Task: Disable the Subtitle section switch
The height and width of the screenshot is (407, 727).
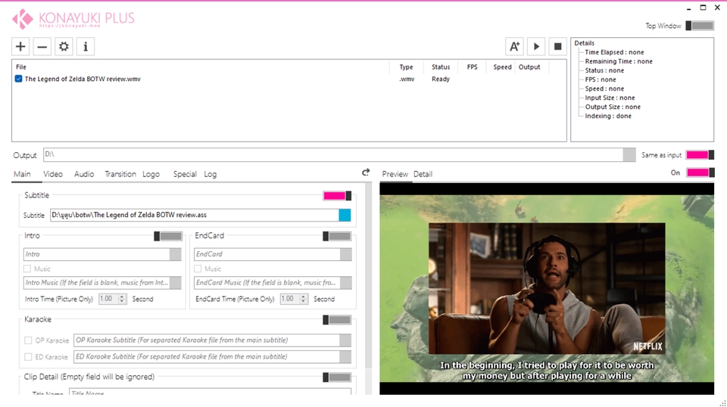Action: pos(337,196)
